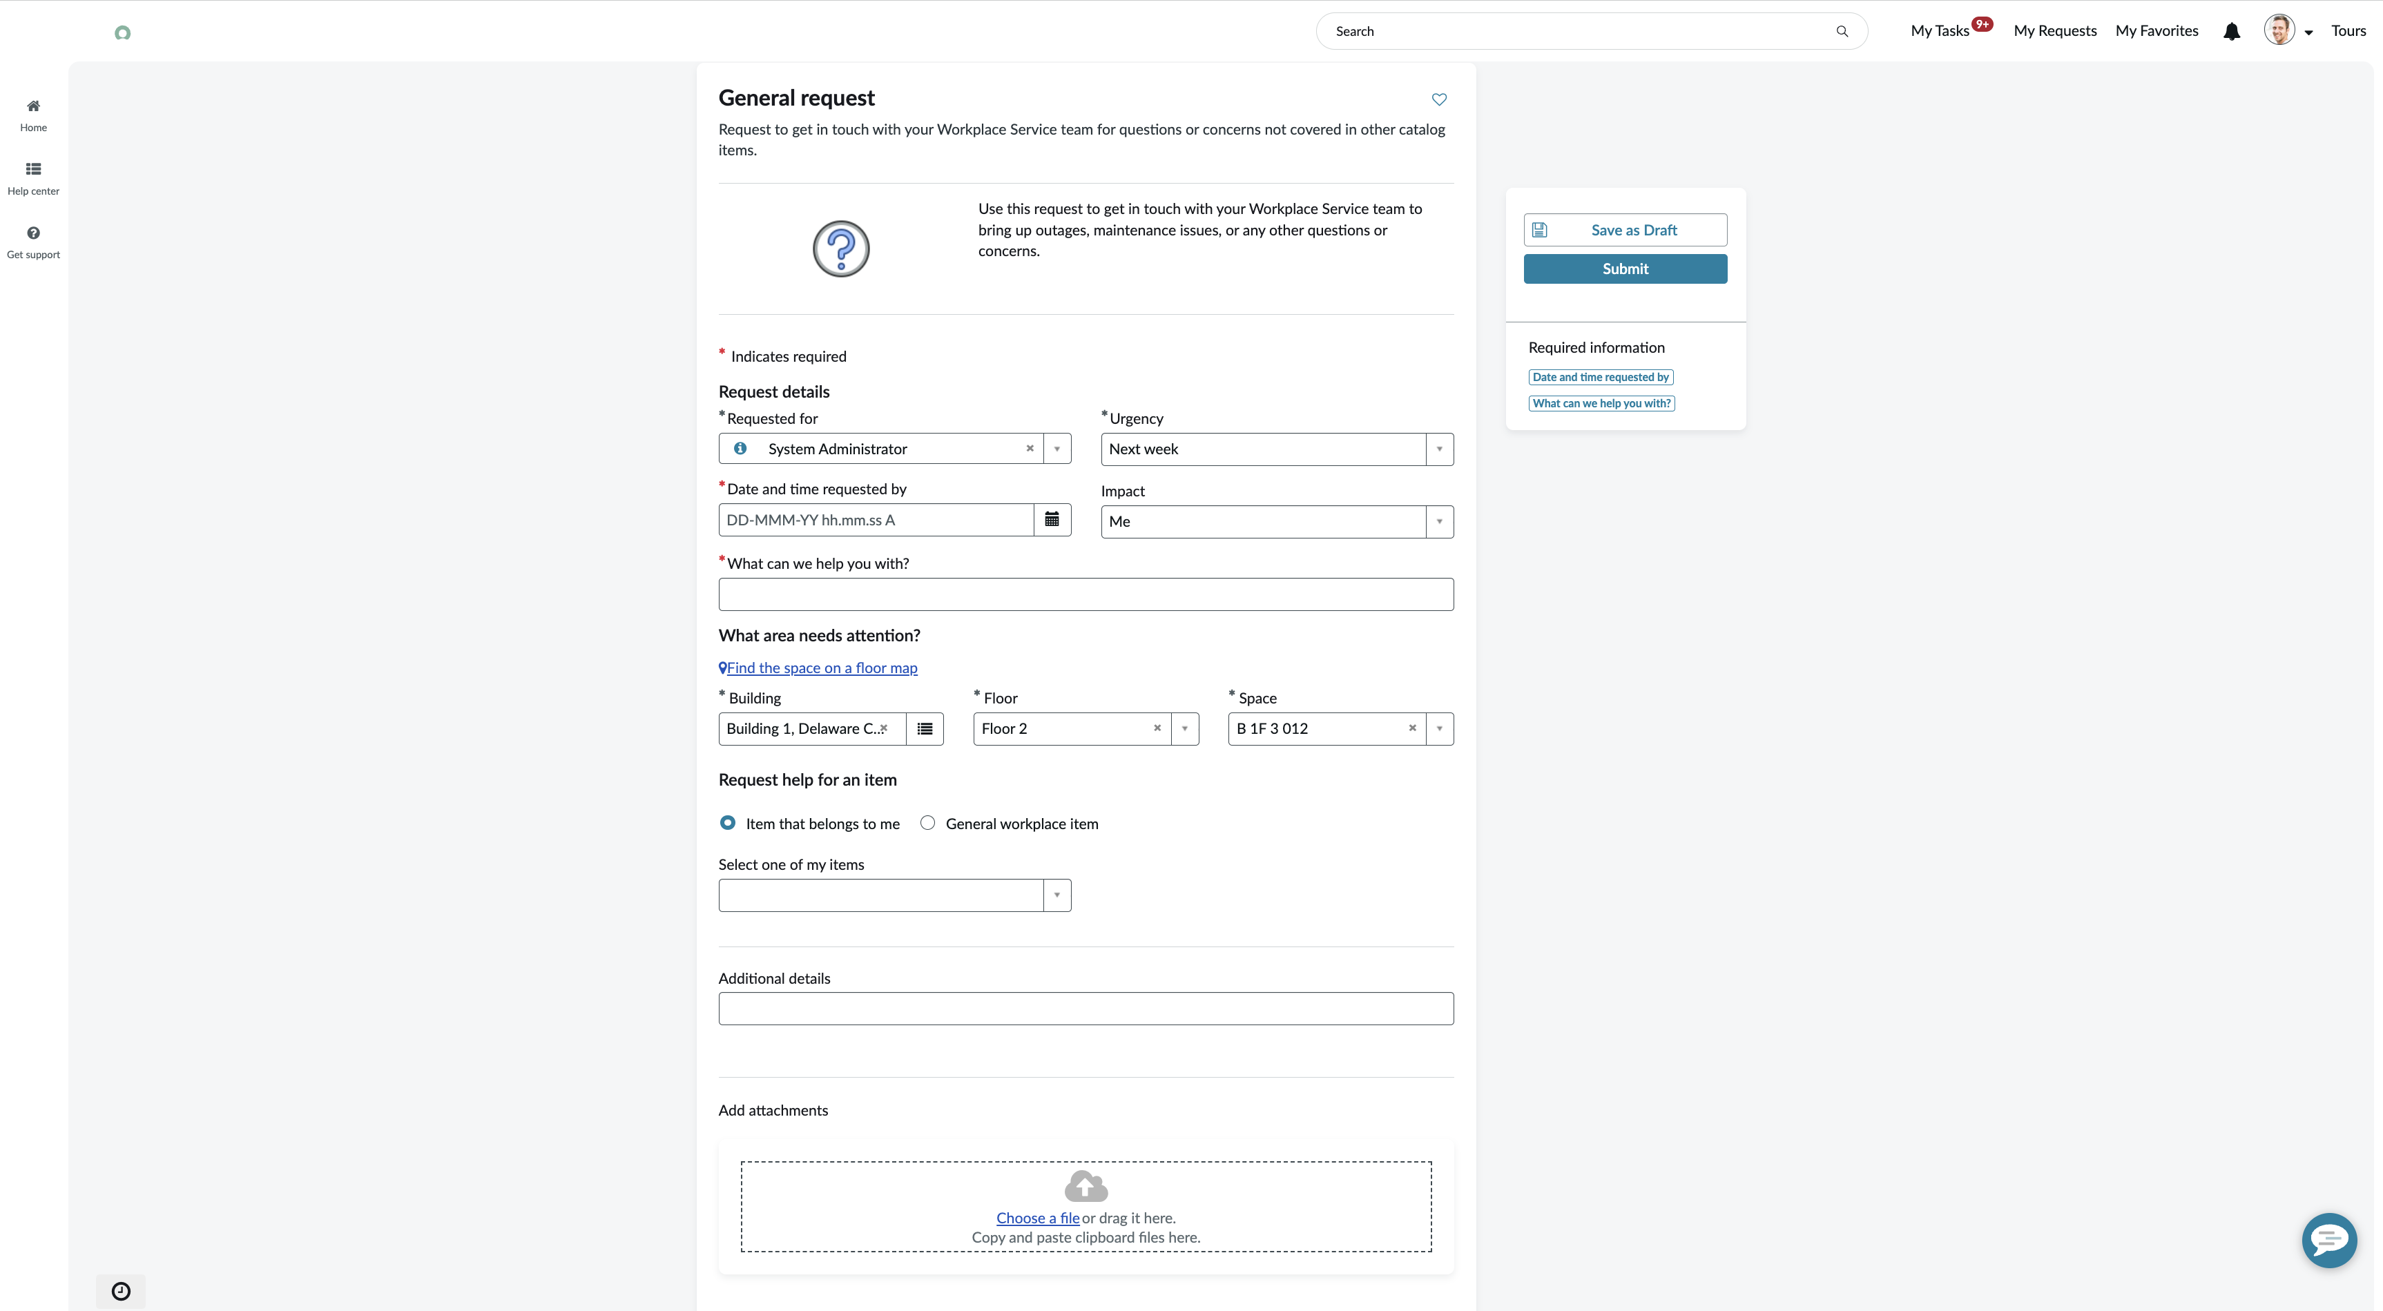Click the Choose a file link

coord(1038,1218)
